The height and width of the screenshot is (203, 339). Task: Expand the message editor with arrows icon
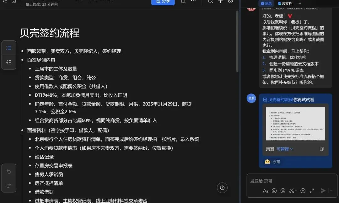coord(312,191)
